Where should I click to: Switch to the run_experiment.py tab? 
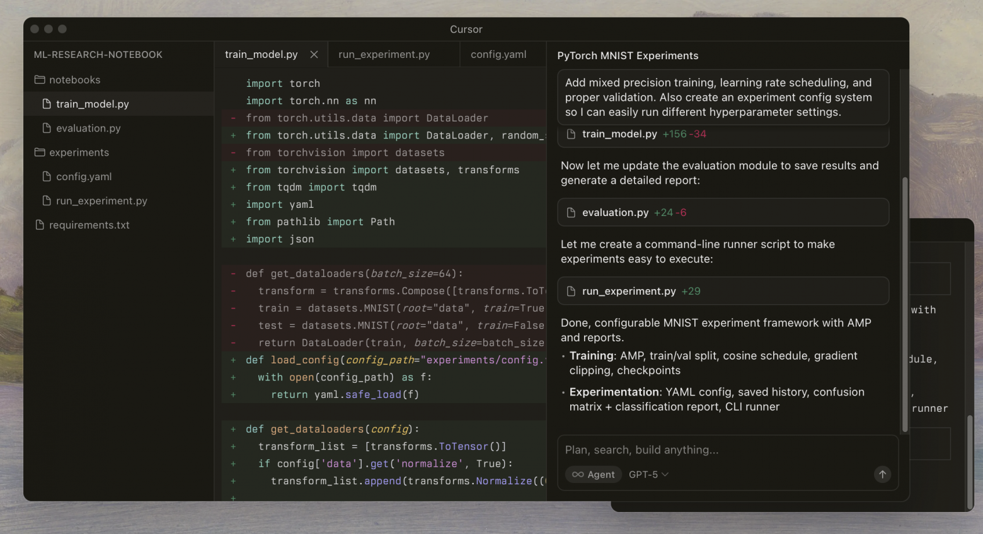pyautogui.click(x=384, y=55)
